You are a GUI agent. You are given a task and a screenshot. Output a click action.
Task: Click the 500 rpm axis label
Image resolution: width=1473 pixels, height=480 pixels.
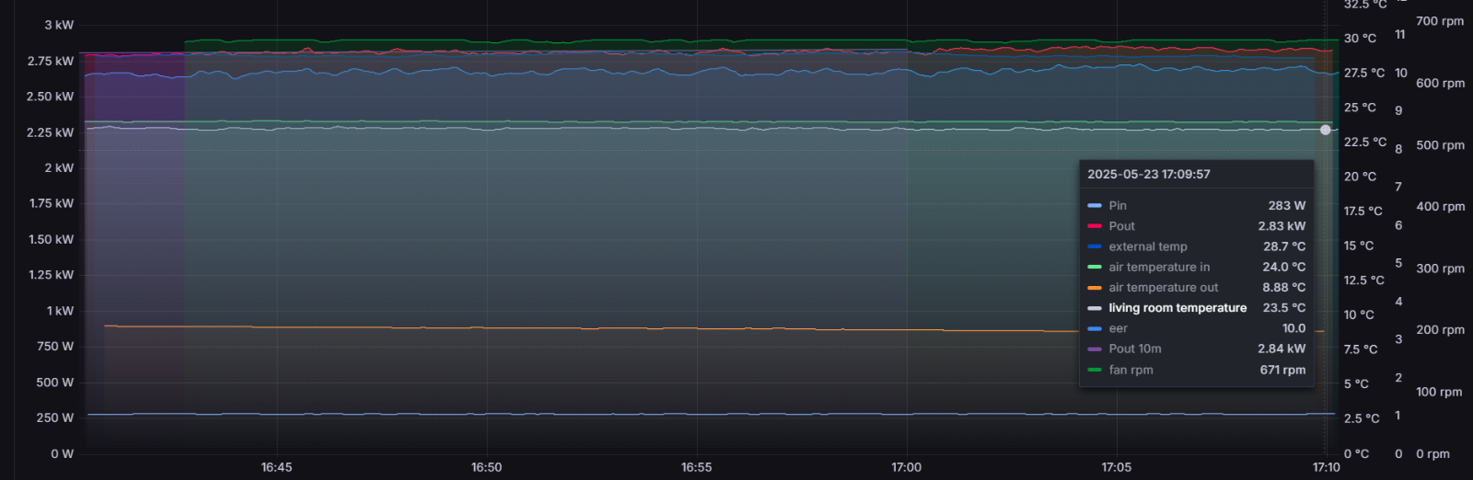click(x=1440, y=145)
